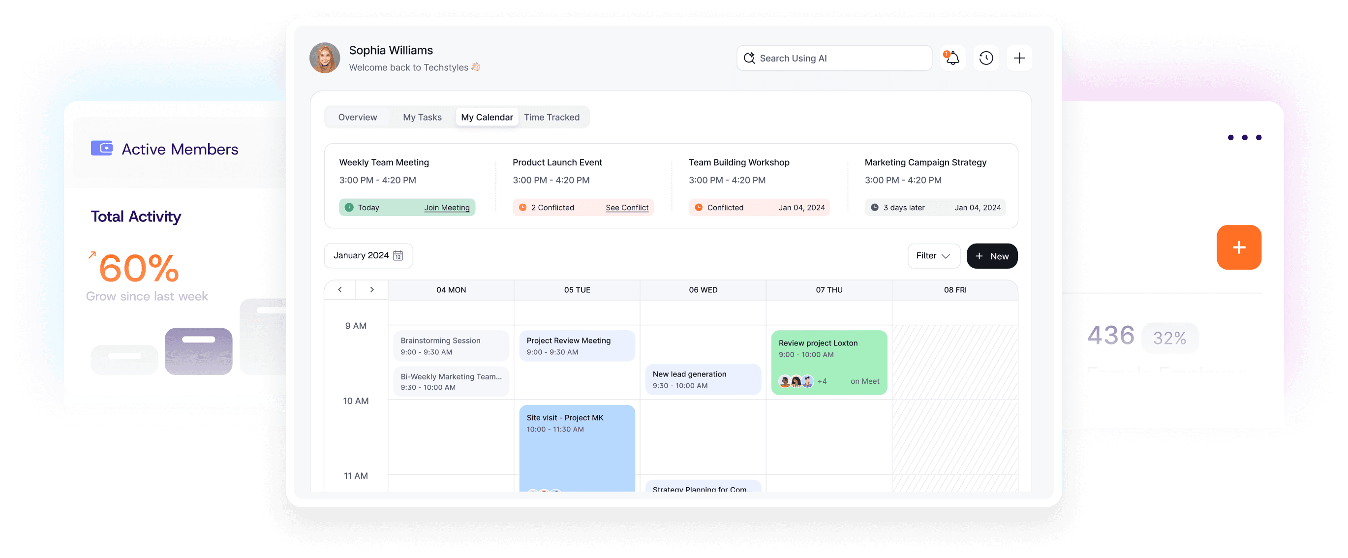1348x558 pixels.
Task: Go to the next week arrow
Action: click(372, 289)
